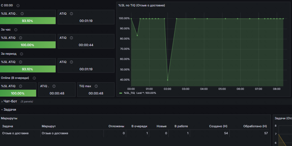Sort table by Маршрут column header
292x146 pixels.
coord(49,126)
